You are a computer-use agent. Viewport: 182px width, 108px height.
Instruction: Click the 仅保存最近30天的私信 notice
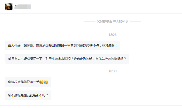[x=112, y=21]
